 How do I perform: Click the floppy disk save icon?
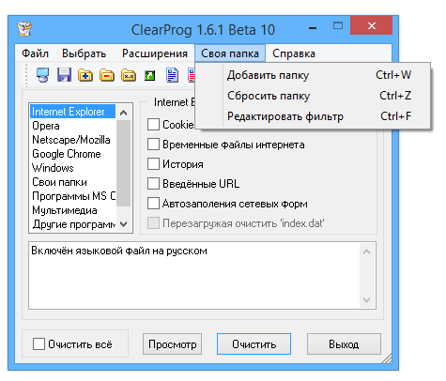pyautogui.click(x=64, y=75)
